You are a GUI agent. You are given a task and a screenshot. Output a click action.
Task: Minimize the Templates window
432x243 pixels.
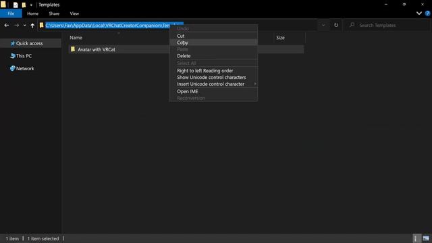pyautogui.click(x=386, y=5)
